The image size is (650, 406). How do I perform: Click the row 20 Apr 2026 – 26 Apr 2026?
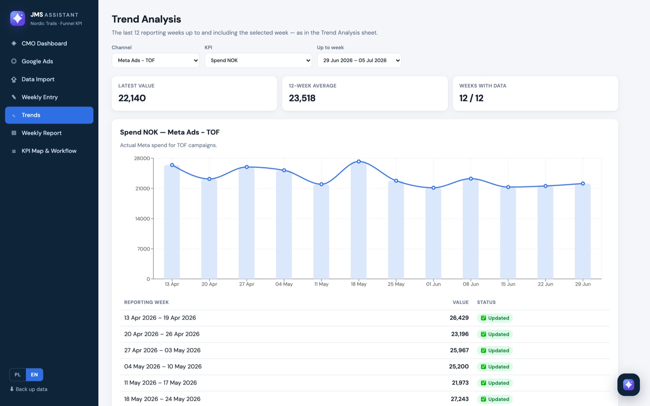click(365, 334)
